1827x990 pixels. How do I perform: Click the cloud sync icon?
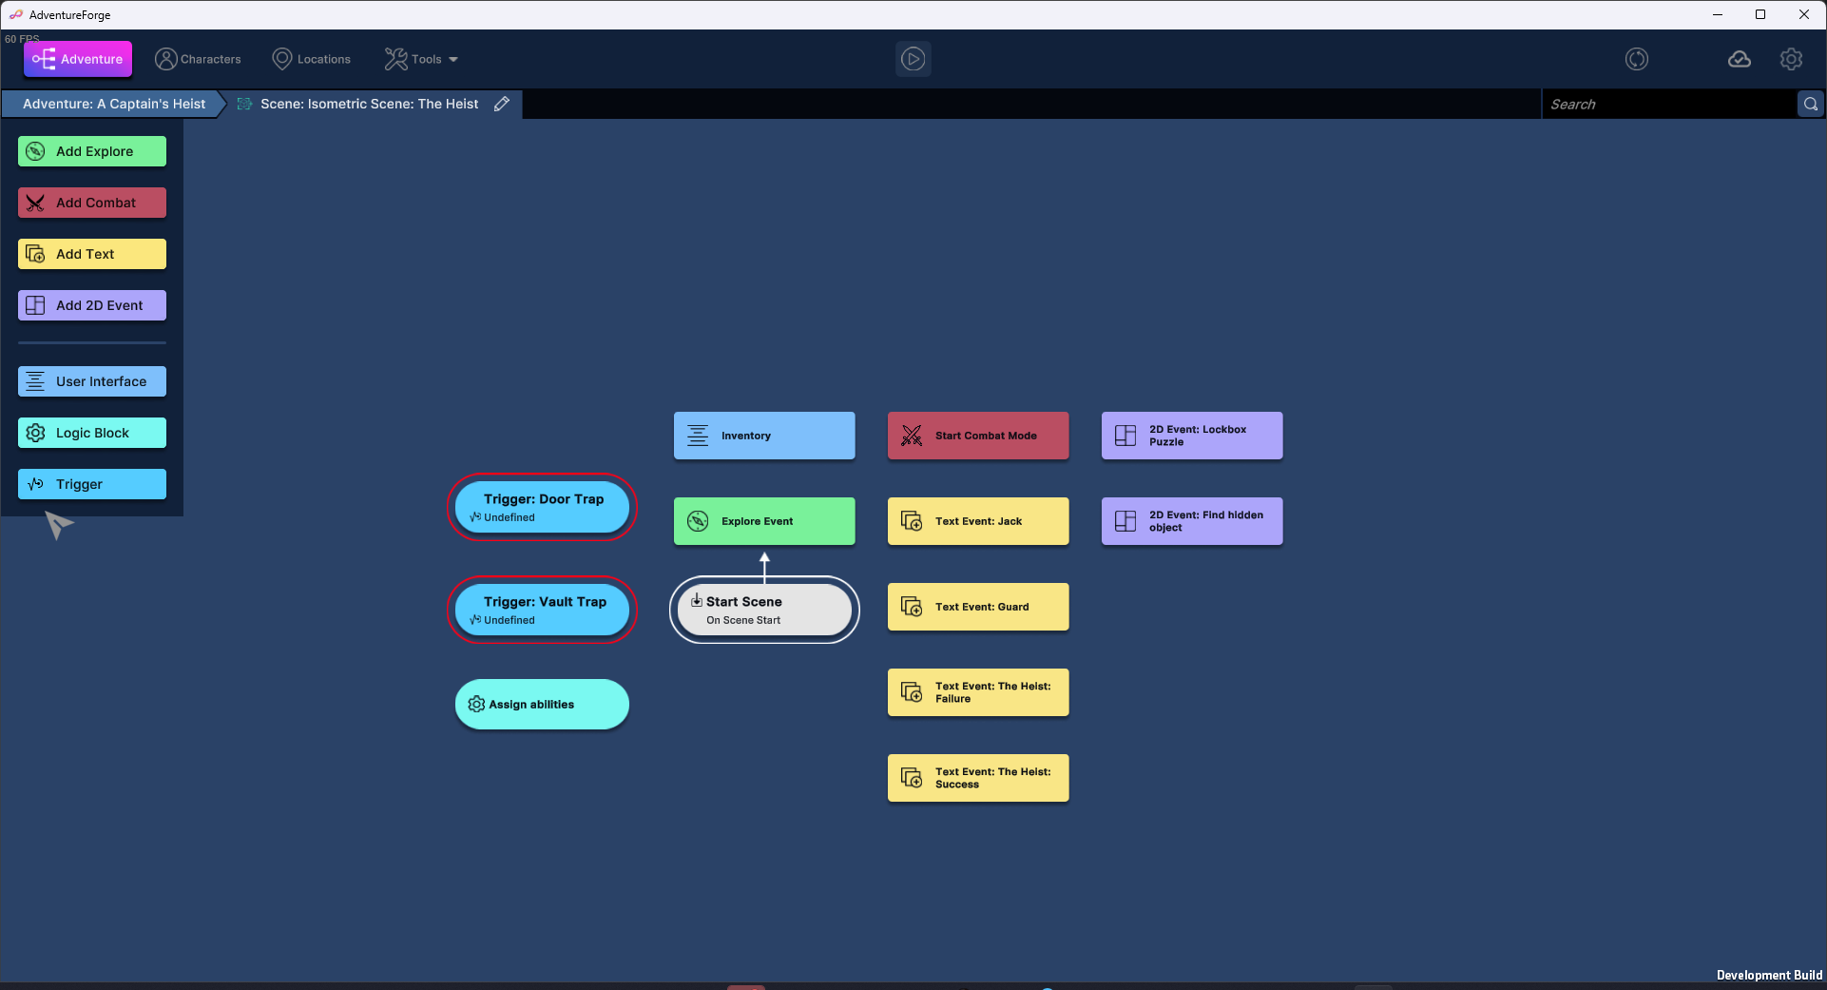pos(1739,59)
